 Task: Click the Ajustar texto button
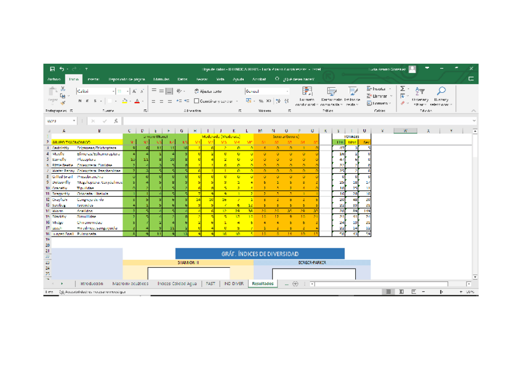tap(208, 91)
